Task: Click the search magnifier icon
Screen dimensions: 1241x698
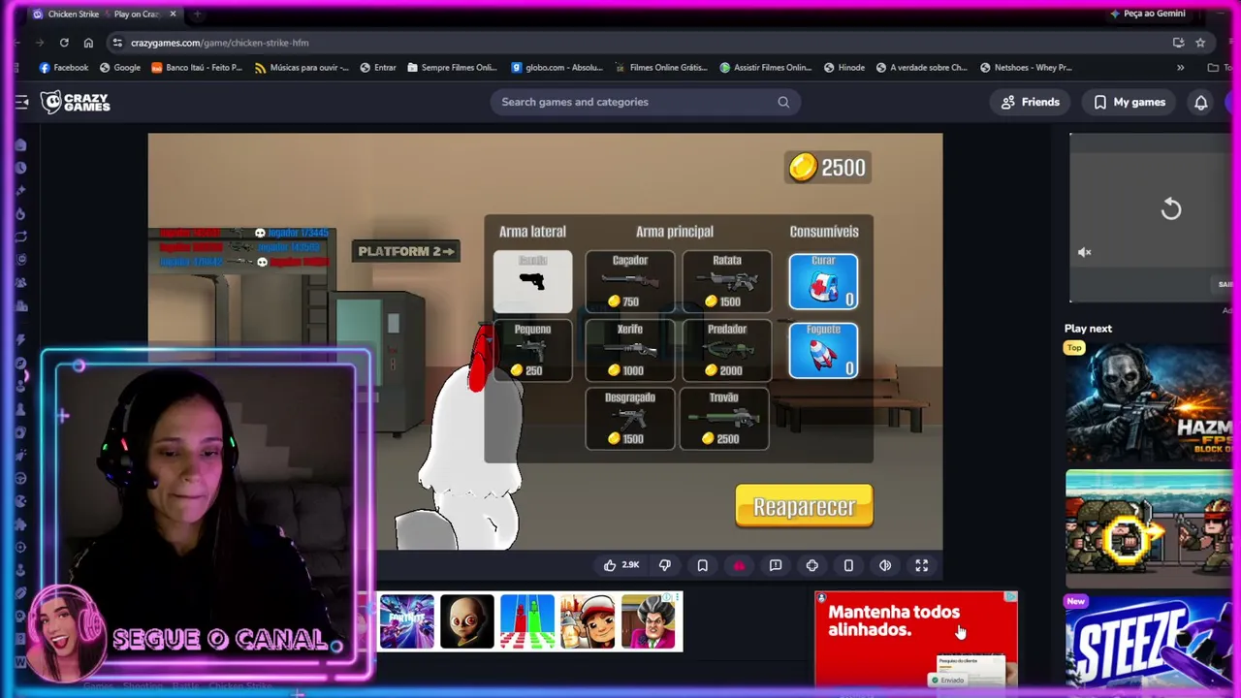Action: pyautogui.click(x=783, y=102)
